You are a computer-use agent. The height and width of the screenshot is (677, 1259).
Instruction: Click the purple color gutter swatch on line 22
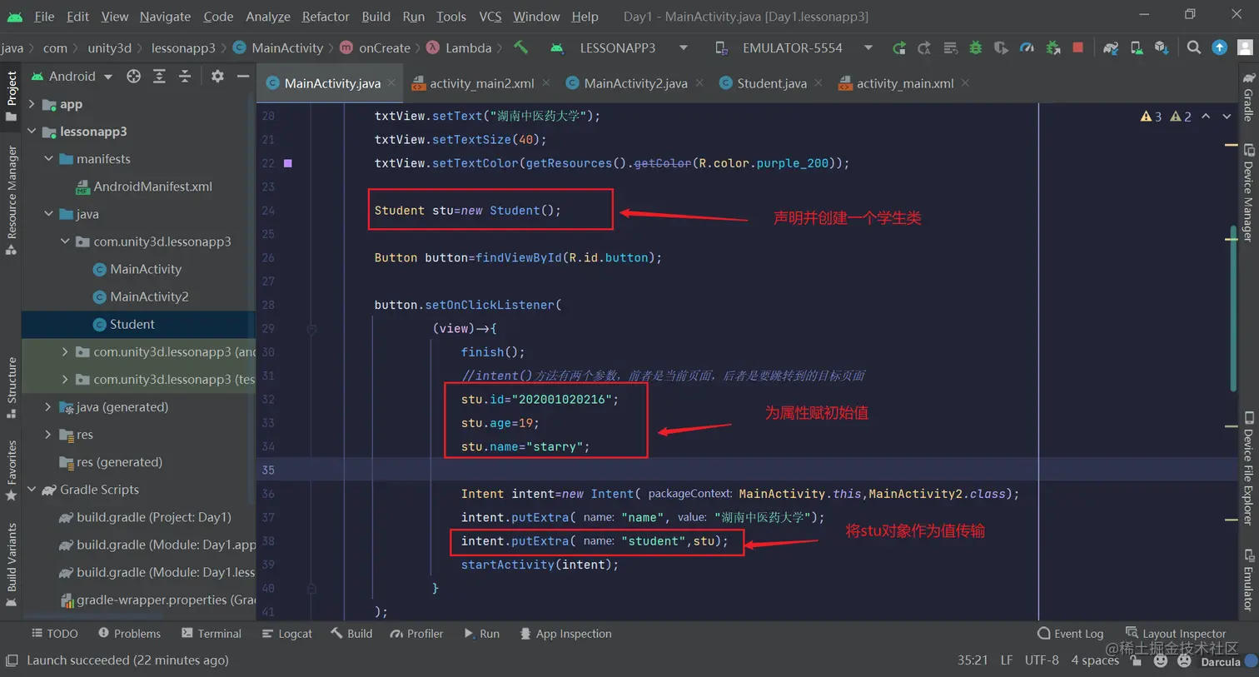pyautogui.click(x=288, y=163)
